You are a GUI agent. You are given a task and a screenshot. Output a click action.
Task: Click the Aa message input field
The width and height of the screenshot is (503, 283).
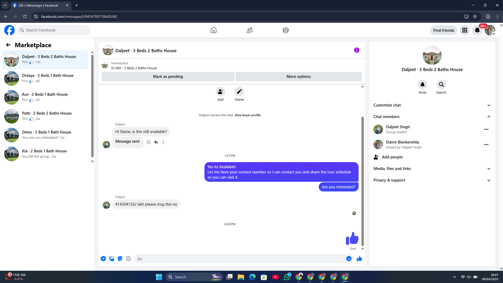(x=240, y=259)
